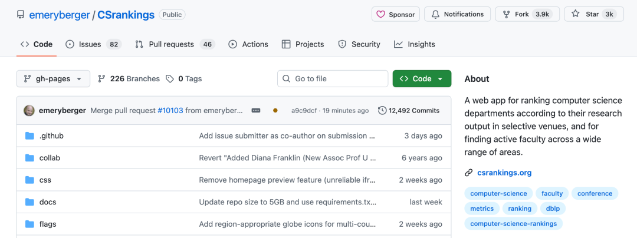Click the orange commit status dot
Image resolution: width=637 pixels, height=238 pixels.
(275, 111)
